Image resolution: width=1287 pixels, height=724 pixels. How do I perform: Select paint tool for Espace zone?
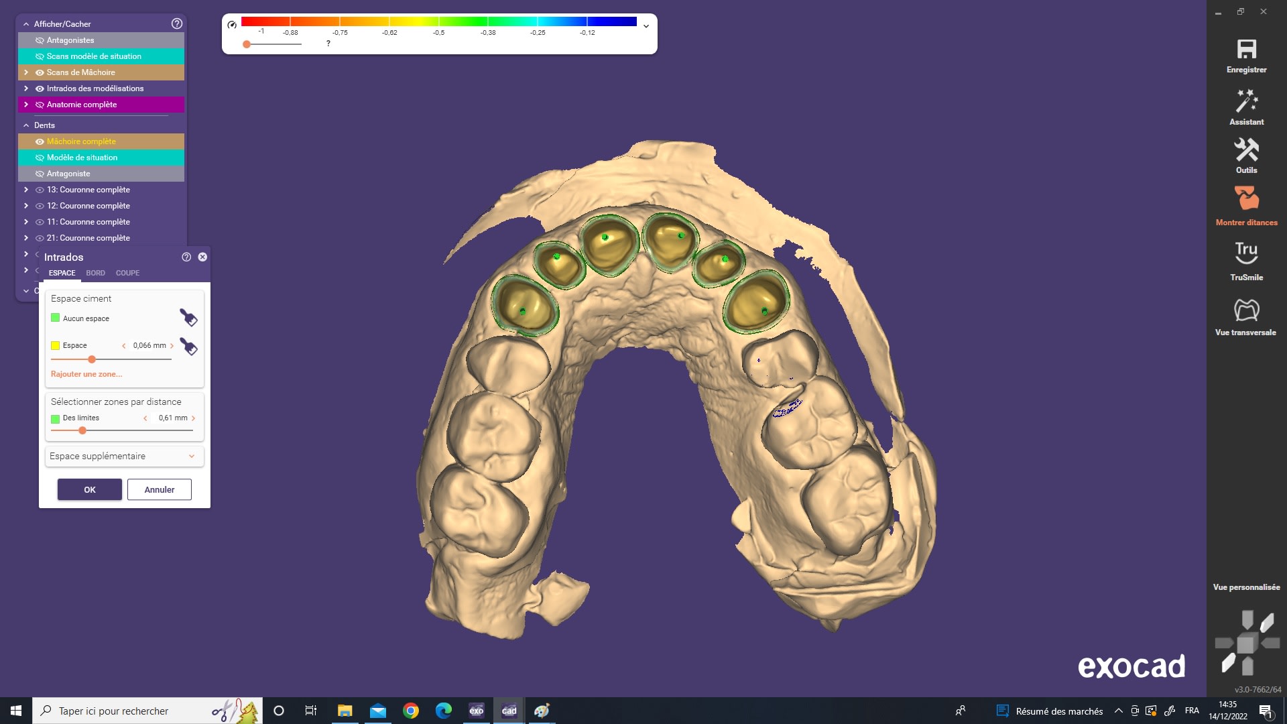[188, 346]
